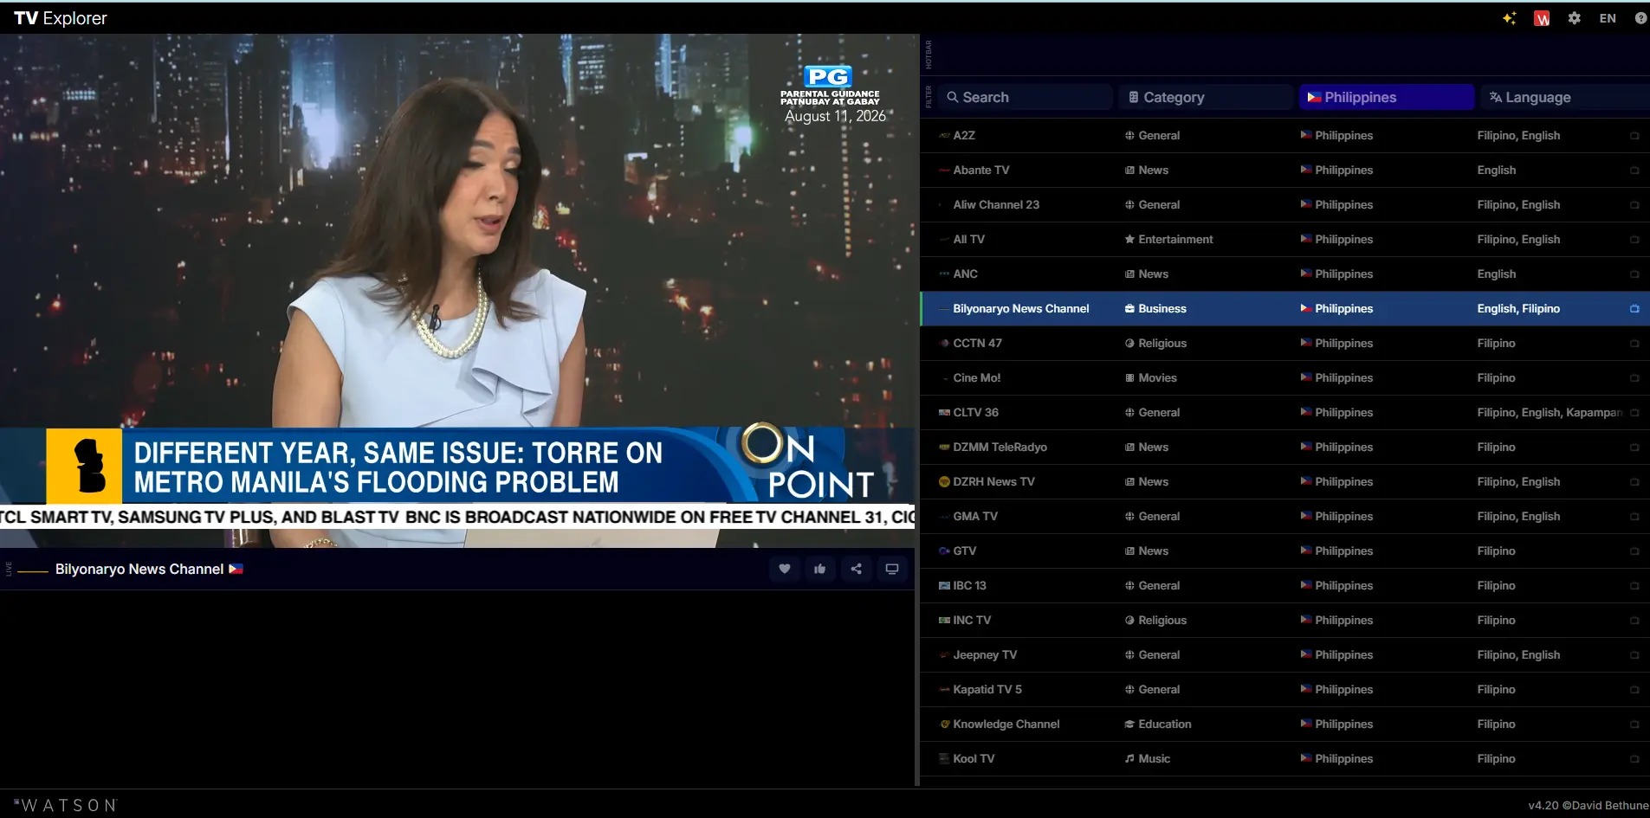Click the v4.20 ©David Bethune credit
This screenshot has width=1650, height=818.
click(x=1589, y=805)
